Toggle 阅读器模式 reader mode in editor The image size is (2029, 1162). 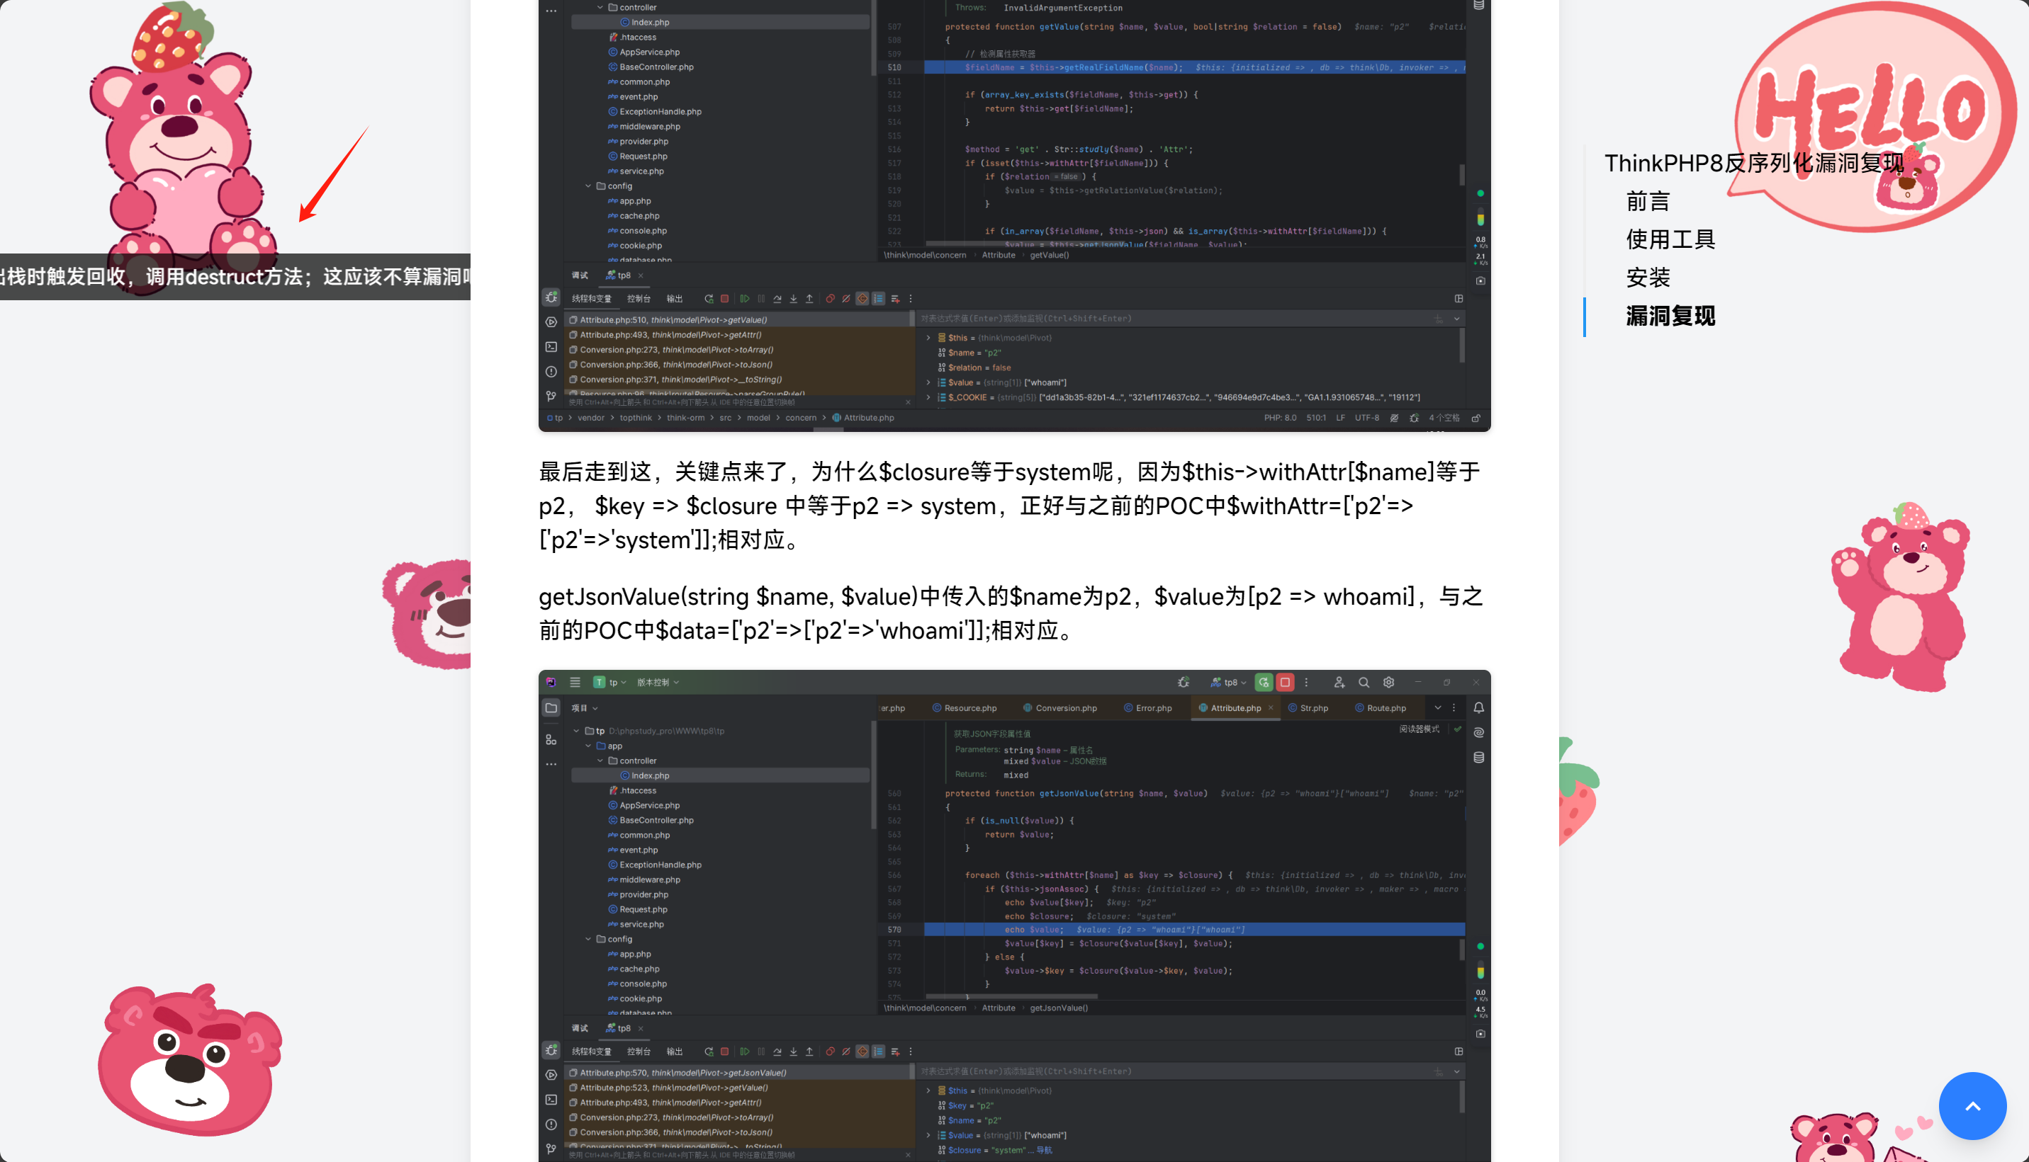point(1419,729)
